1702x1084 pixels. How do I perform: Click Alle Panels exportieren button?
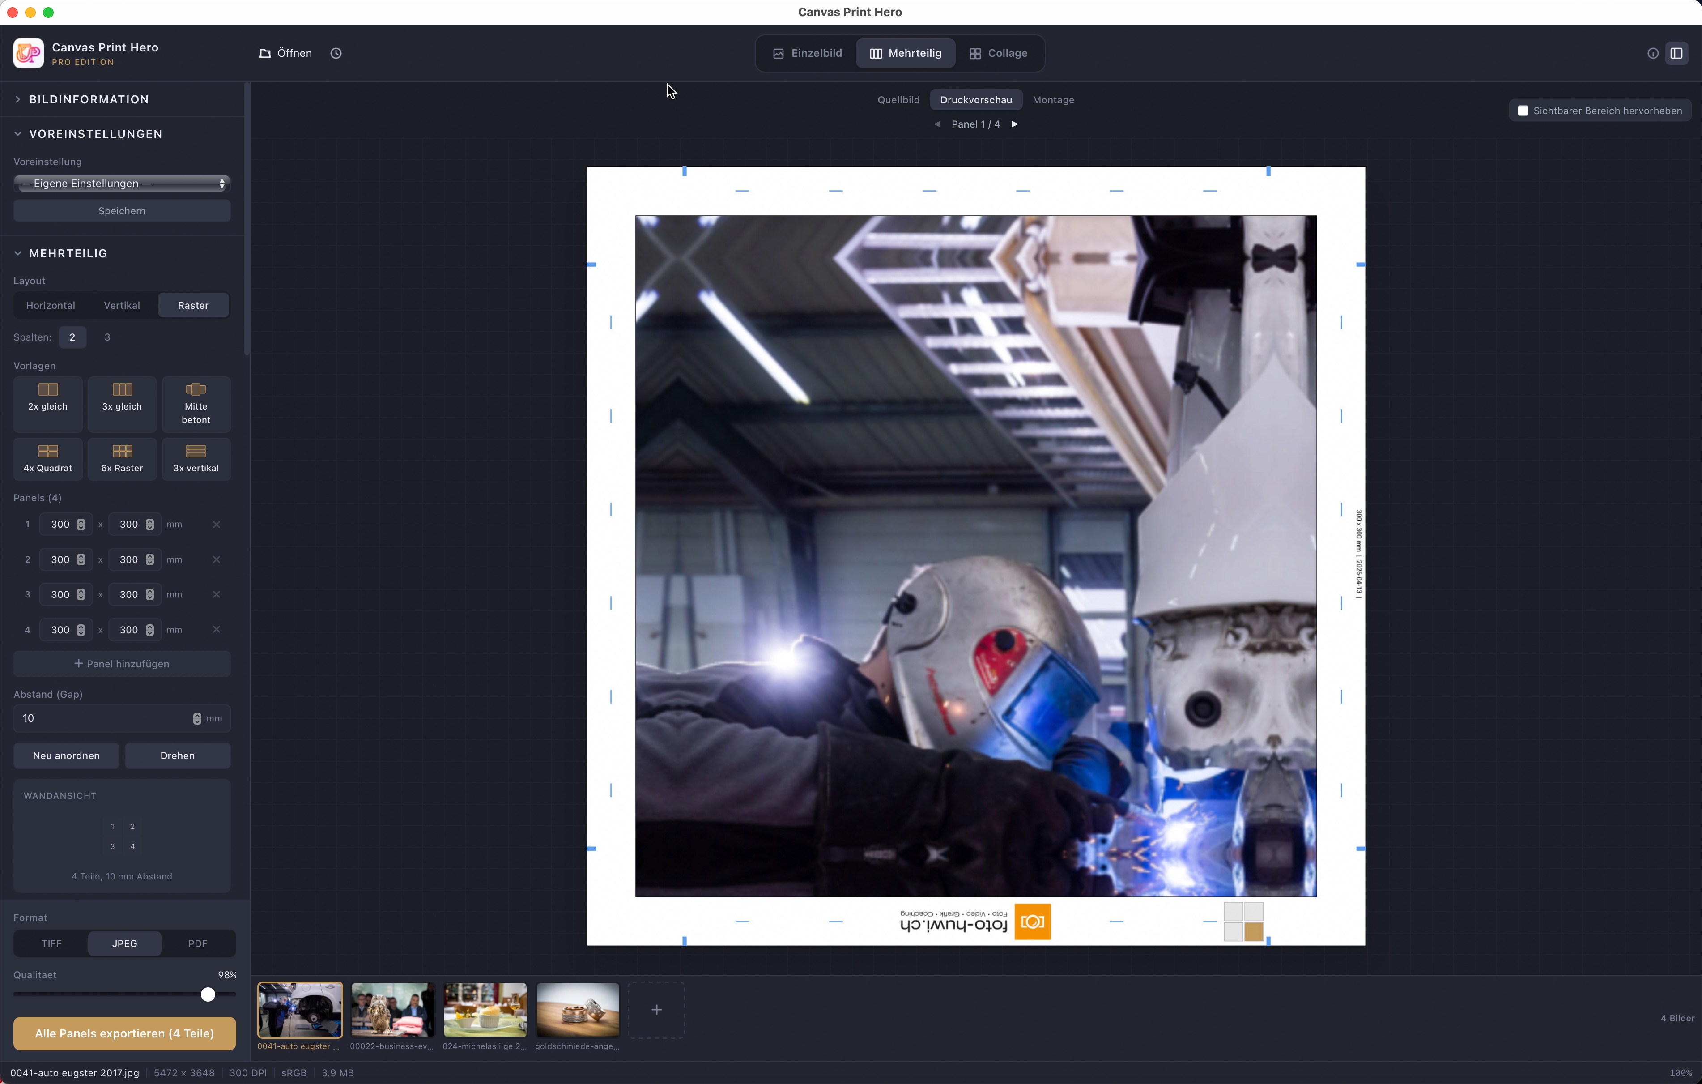124,1033
